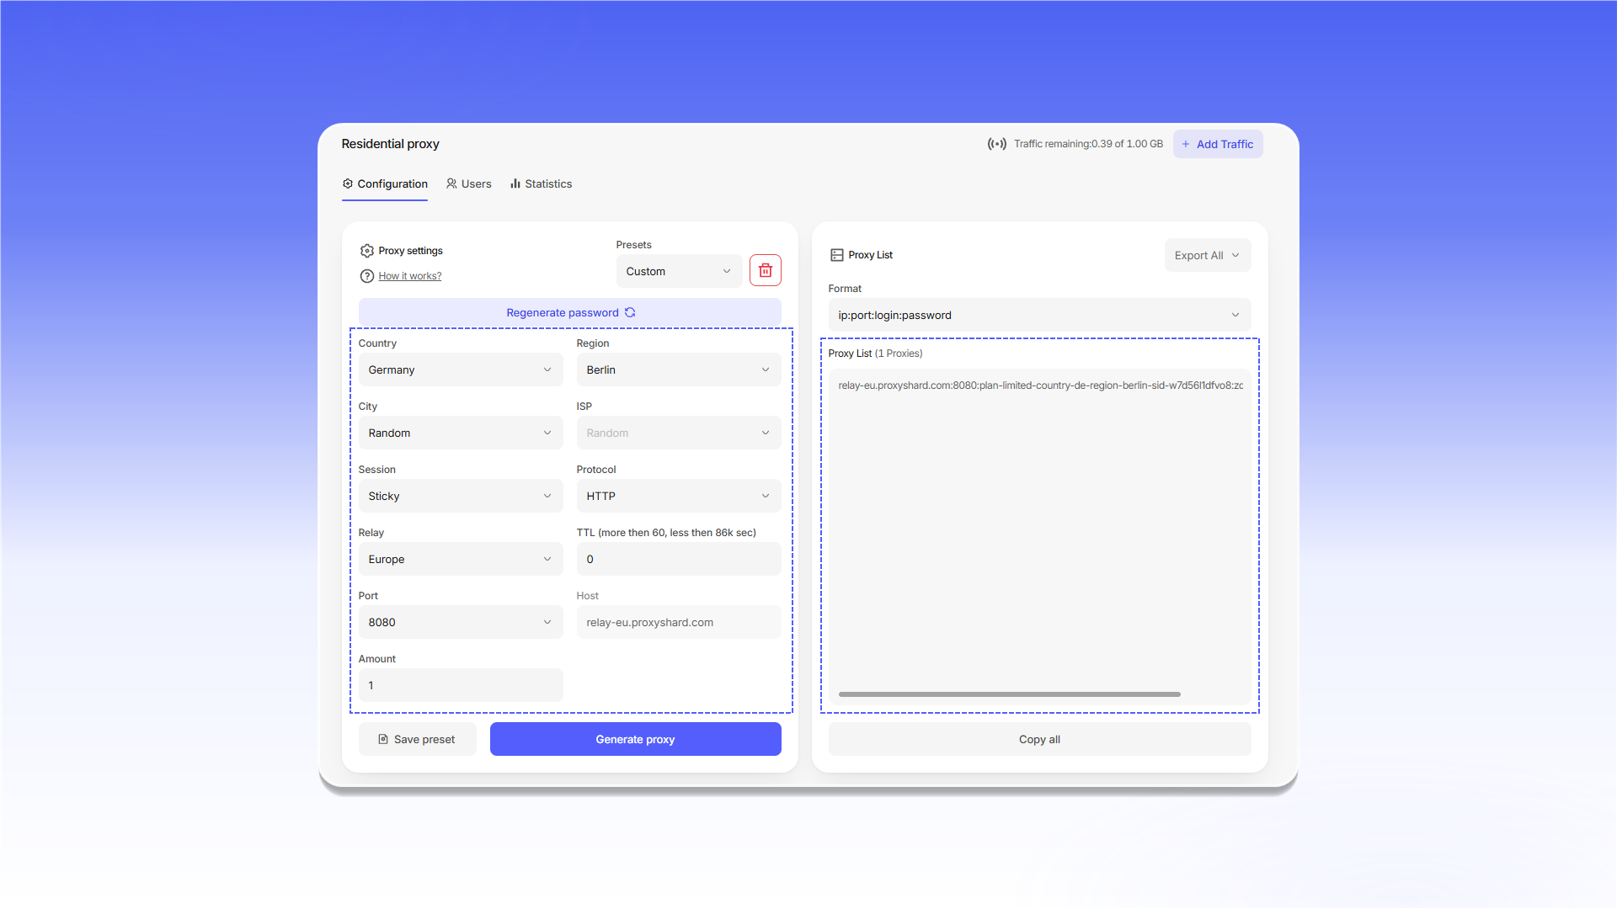1617x909 pixels.
Task: Expand the Region dropdown set to Berlin
Action: coord(679,369)
